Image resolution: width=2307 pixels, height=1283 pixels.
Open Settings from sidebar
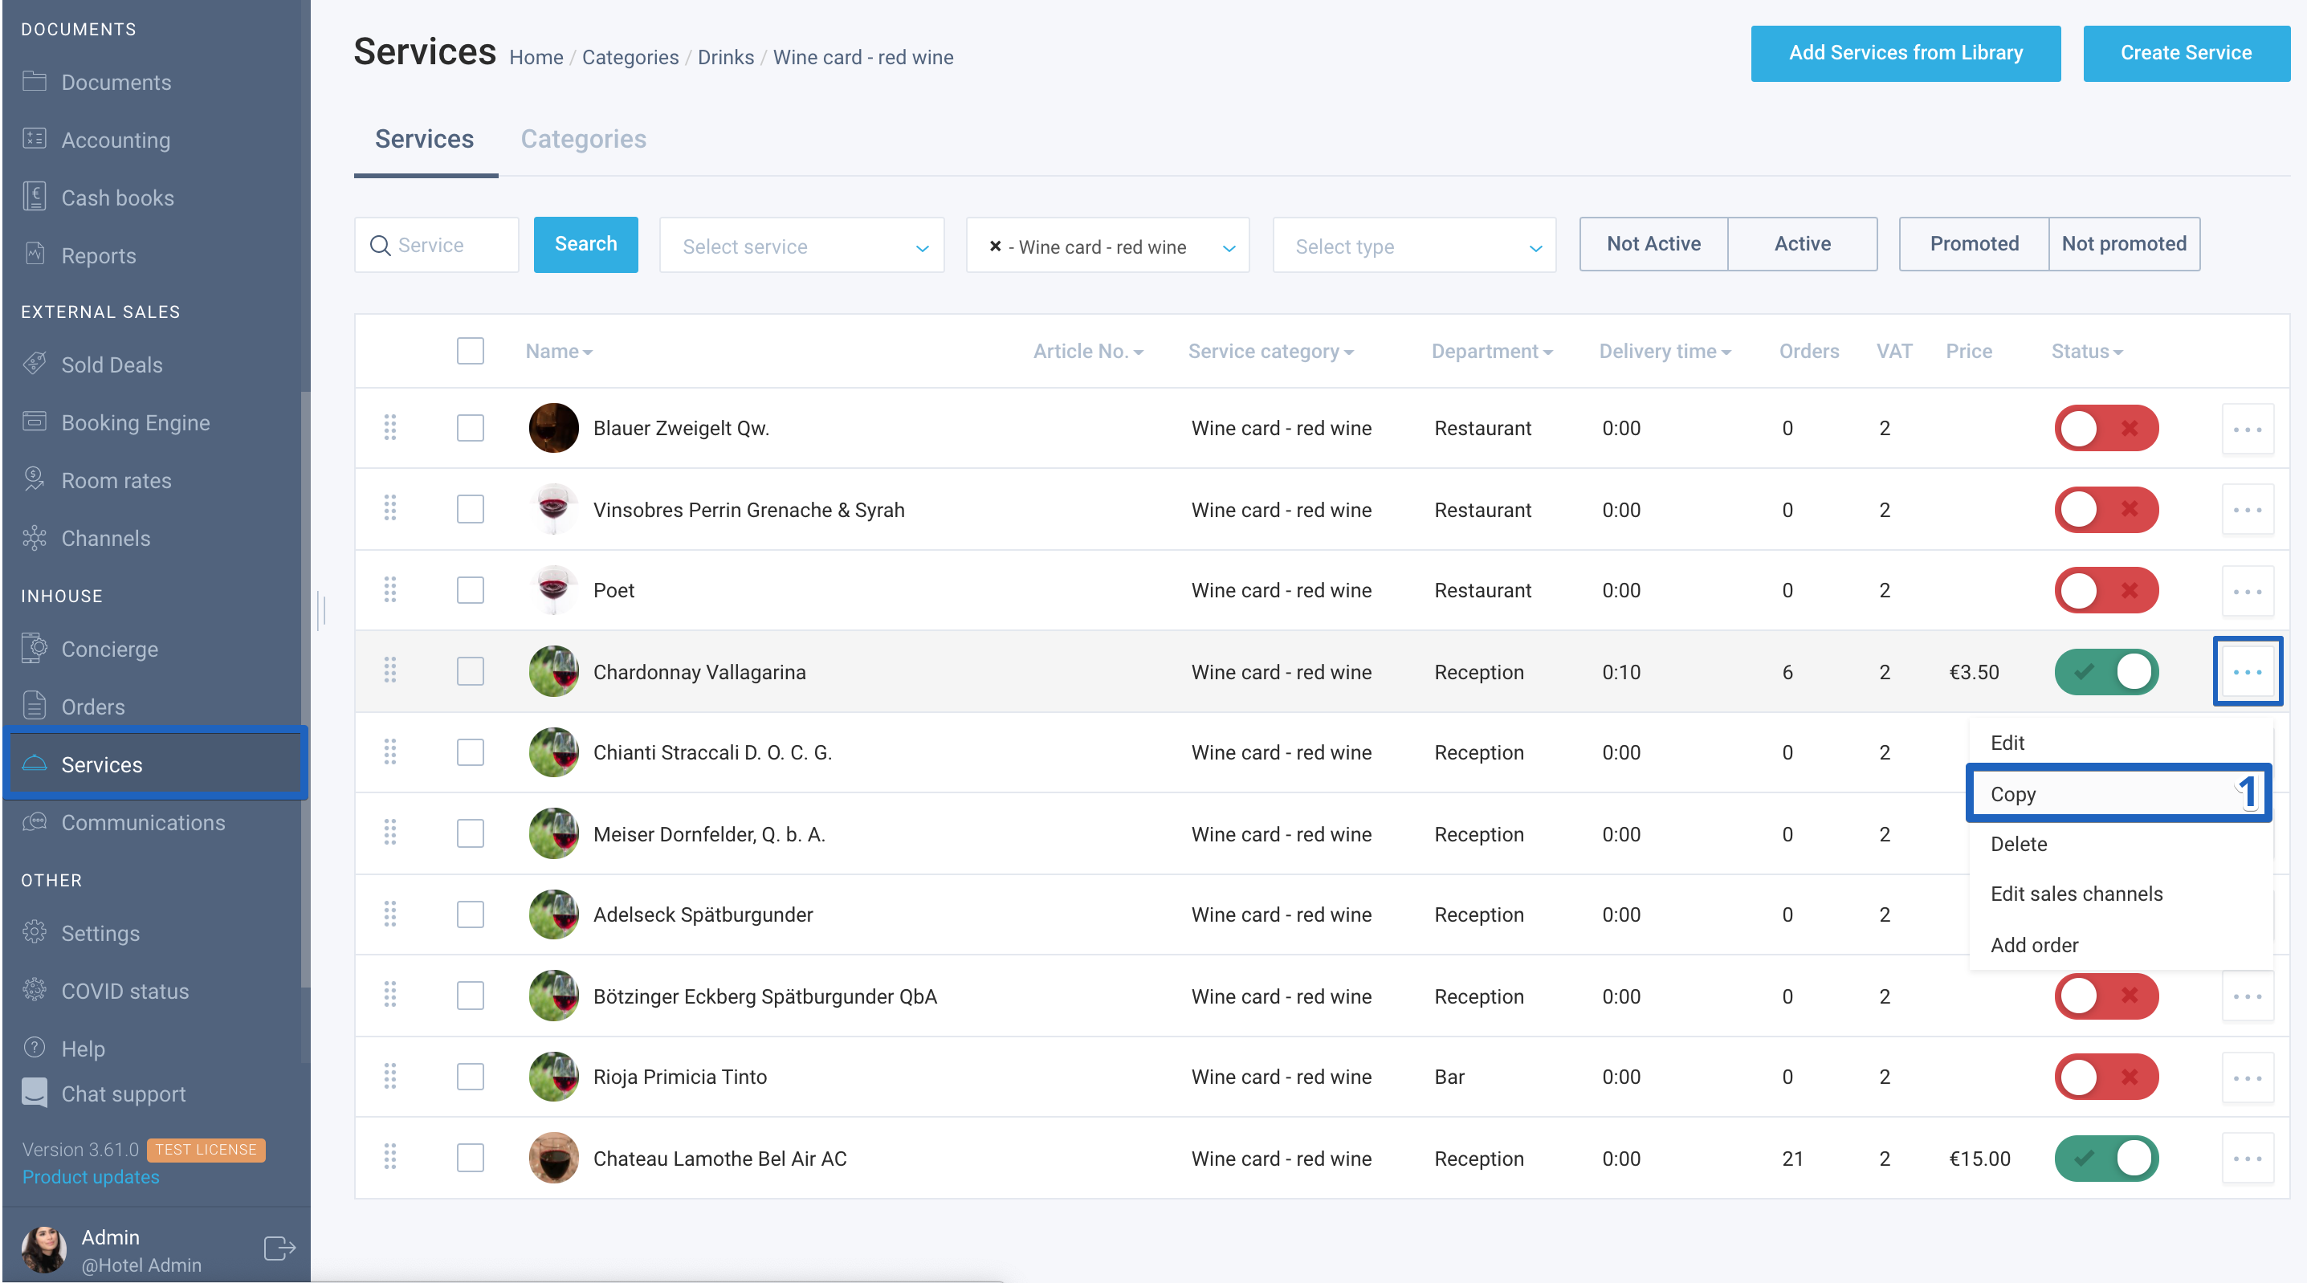tap(100, 933)
